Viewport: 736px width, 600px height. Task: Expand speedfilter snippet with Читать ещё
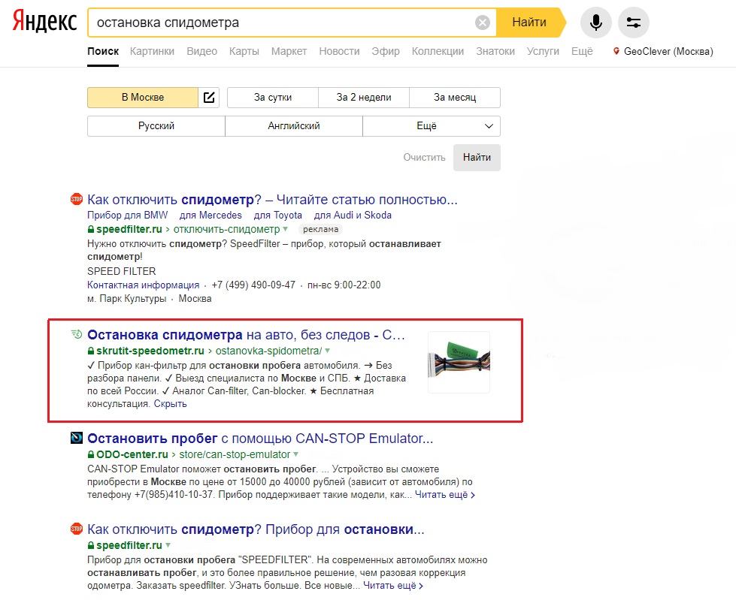point(393,586)
